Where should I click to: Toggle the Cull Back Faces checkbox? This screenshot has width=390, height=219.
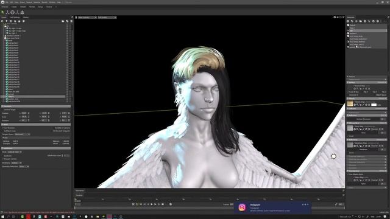point(2,131)
